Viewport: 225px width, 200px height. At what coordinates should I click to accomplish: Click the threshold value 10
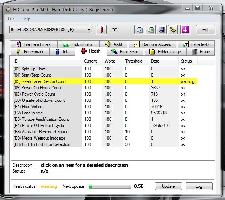point(127,132)
